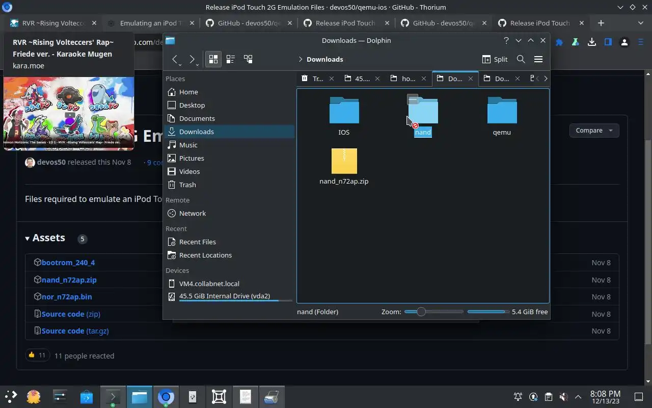Image resolution: width=652 pixels, height=408 pixels.
Task: Download bootrom_240_4 asset
Action: [x=68, y=263]
